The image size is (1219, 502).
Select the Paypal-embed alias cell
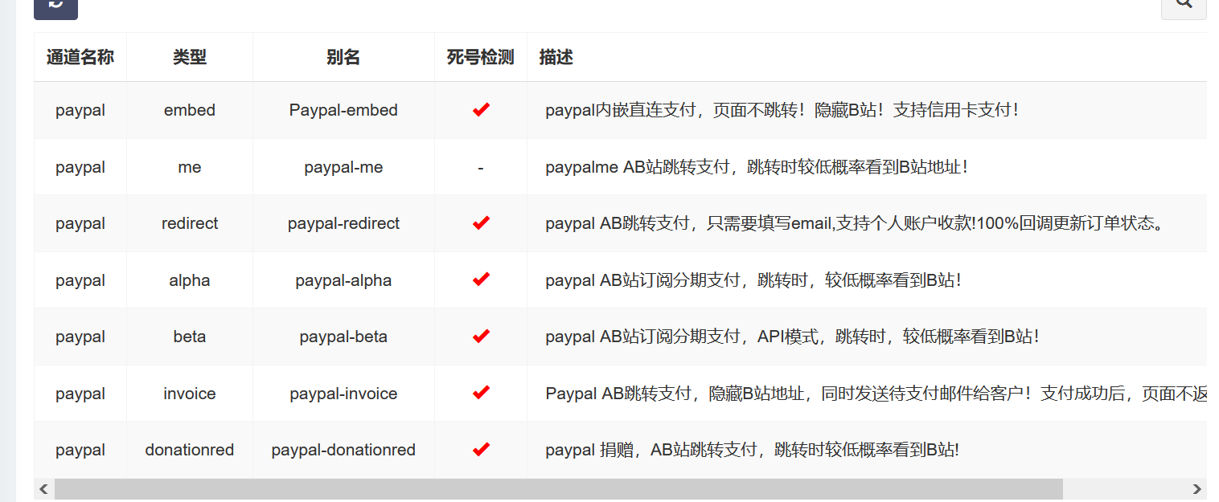pos(343,110)
